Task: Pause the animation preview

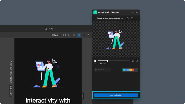Action: pyautogui.click(x=95, y=61)
